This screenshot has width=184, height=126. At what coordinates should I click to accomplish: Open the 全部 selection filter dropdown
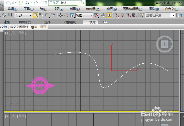[x=24, y=15]
